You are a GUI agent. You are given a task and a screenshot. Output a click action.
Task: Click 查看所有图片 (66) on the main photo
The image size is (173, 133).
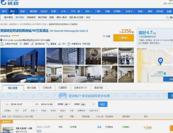35,79
